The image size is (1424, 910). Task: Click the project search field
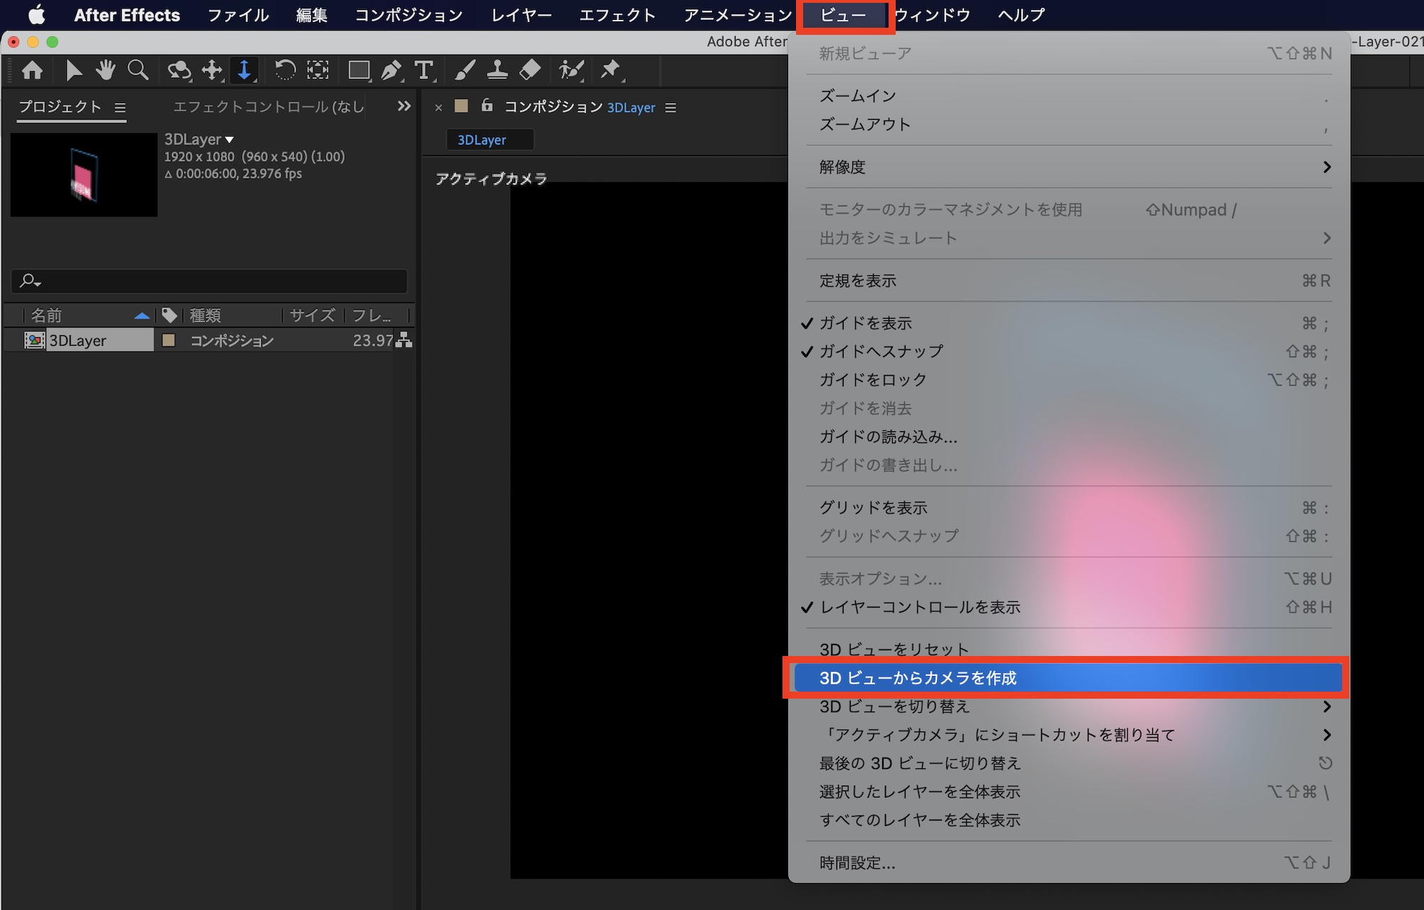214,281
